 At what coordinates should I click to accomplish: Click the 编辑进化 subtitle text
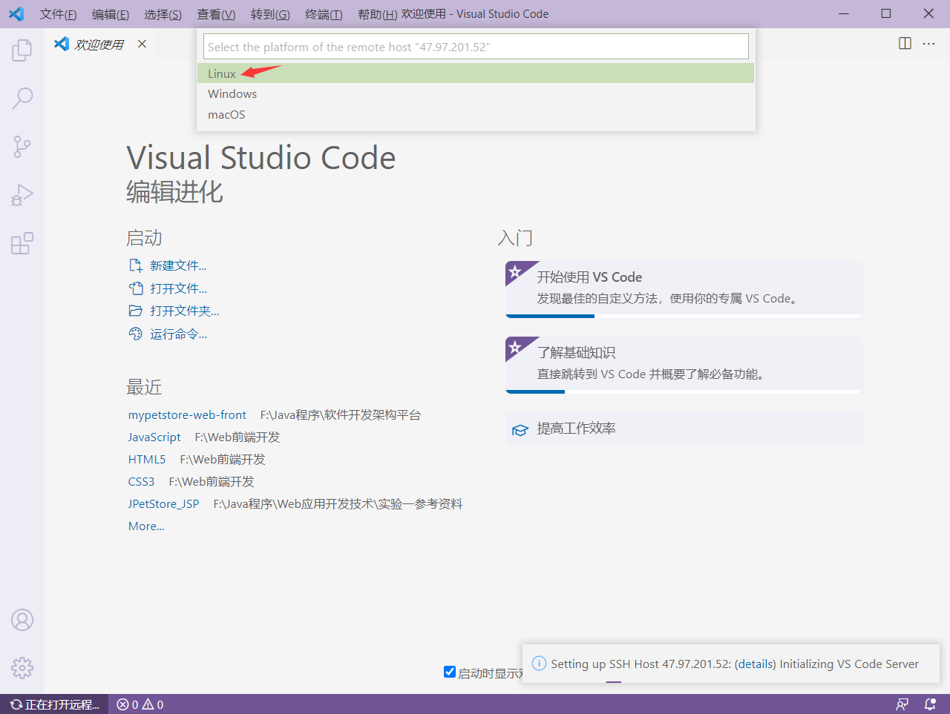click(174, 191)
